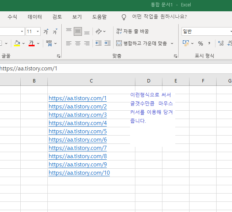232x212 pixels.
Task: Open link https://aa.tistory.com/5
Action: (77, 131)
